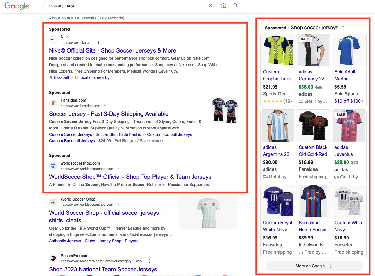
Task: Open options menu for Shop soccer jerseys panel
Action: 343,28
